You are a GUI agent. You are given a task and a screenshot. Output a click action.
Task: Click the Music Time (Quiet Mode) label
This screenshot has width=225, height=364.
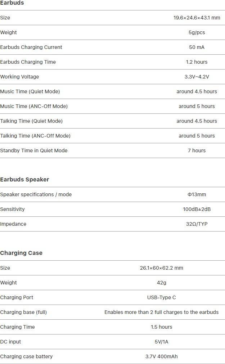click(30, 91)
